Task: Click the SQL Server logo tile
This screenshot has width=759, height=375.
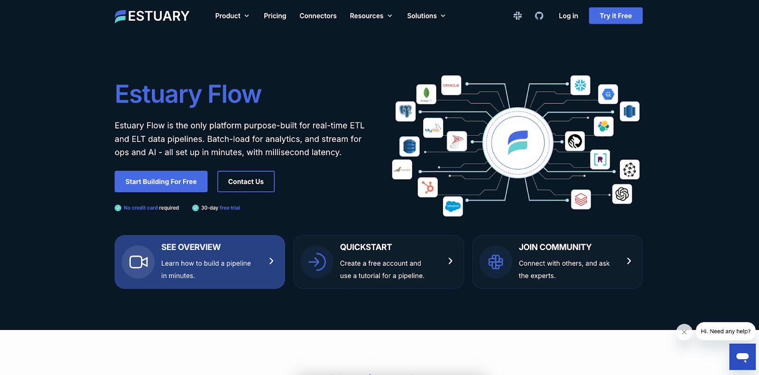Action: point(457,141)
